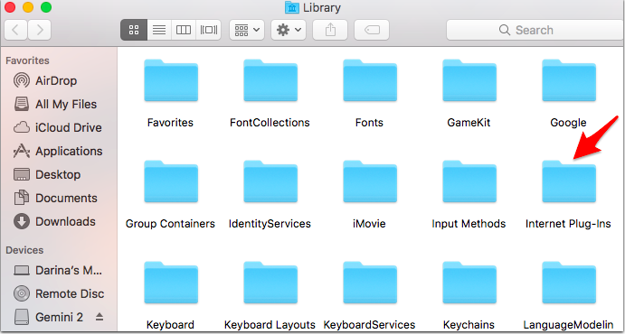Select Desktop in the sidebar
The image size is (625, 334).
point(47,174)
